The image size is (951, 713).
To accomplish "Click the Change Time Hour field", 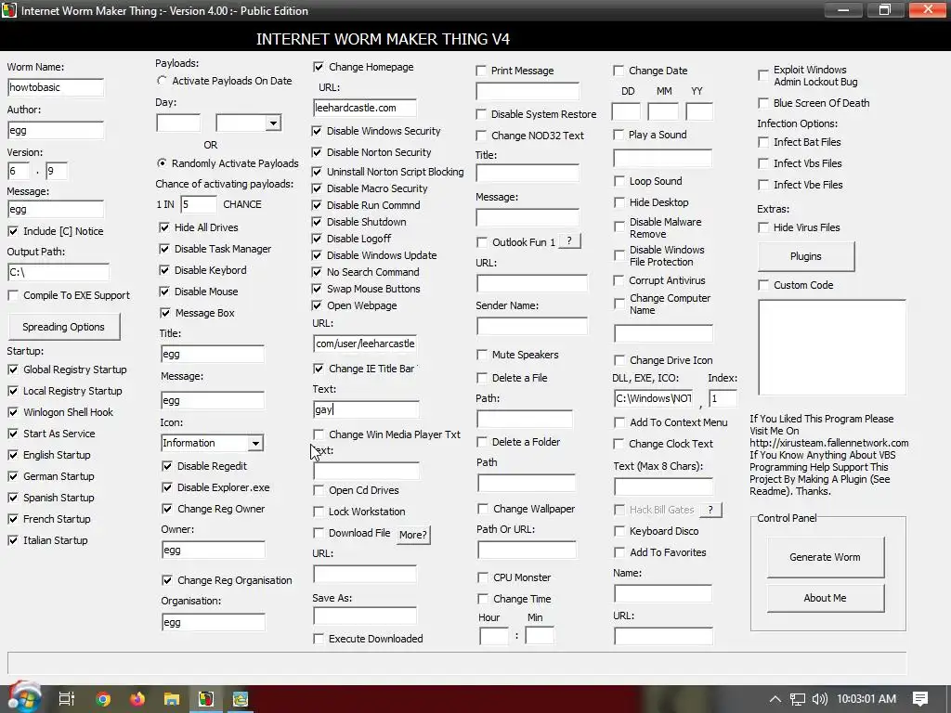I will 494,636.
